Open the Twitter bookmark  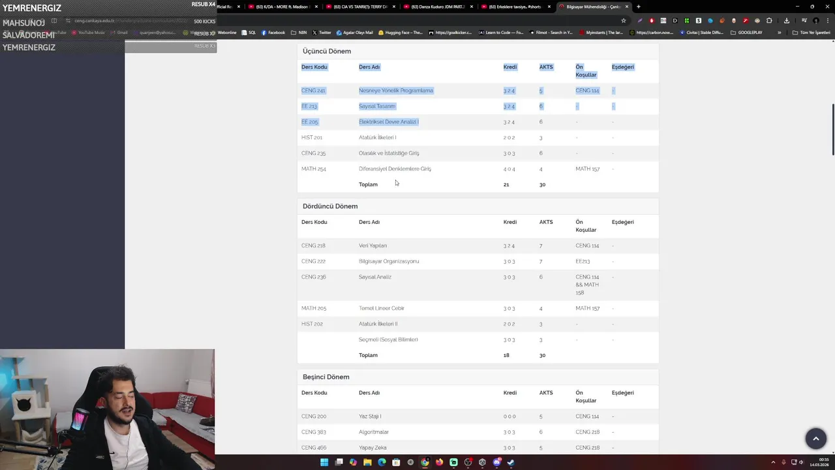tap(322, 33)
